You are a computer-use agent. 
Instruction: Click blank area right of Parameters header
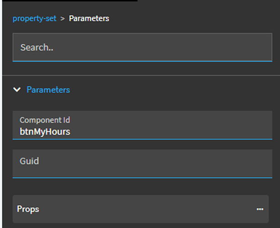tap(182, 90)
